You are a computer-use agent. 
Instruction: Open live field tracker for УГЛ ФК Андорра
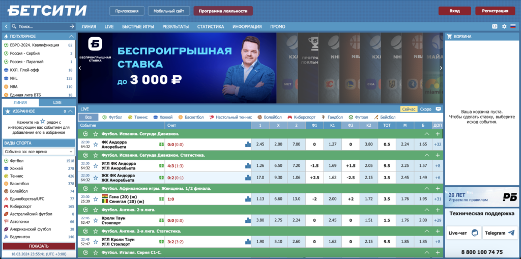click(161, 165)
